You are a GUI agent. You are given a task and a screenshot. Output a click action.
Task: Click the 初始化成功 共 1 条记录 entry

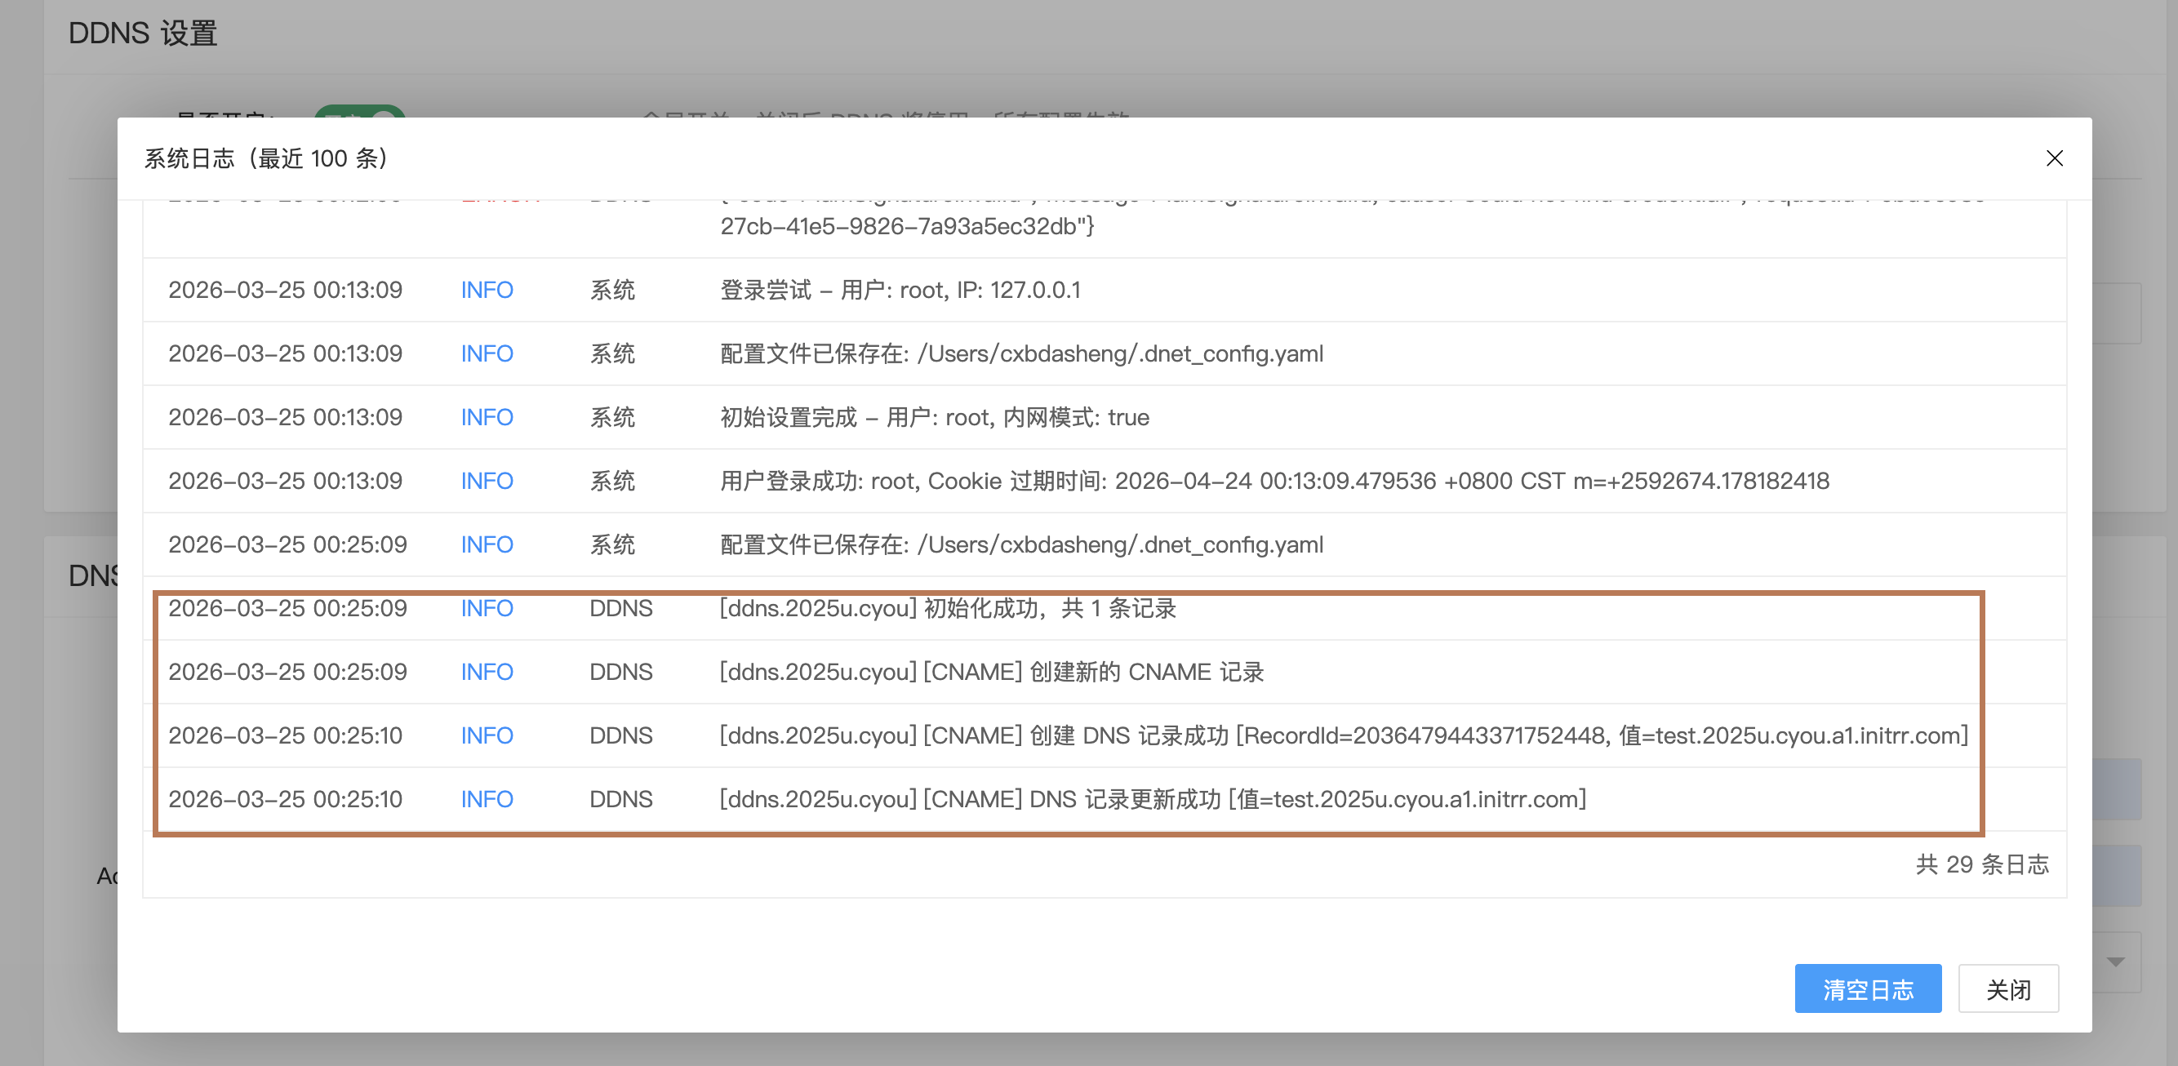947,609
